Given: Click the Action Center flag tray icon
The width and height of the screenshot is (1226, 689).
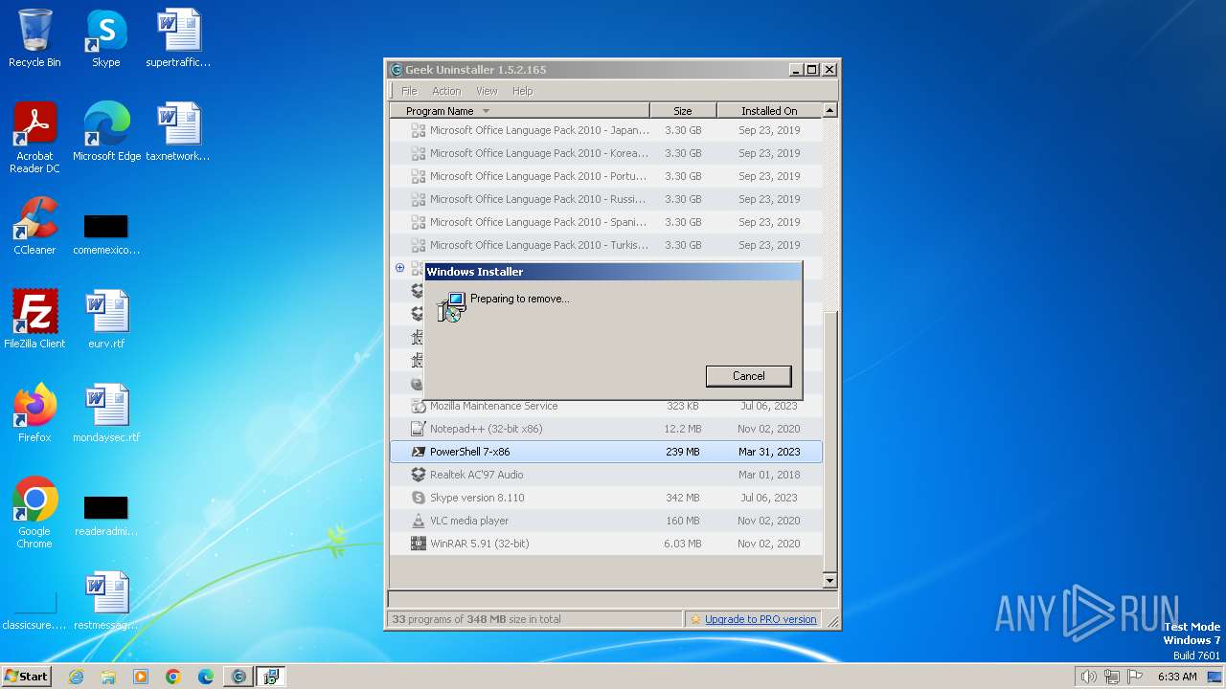Looking at the screenshot, I should tap(1136, 677).
